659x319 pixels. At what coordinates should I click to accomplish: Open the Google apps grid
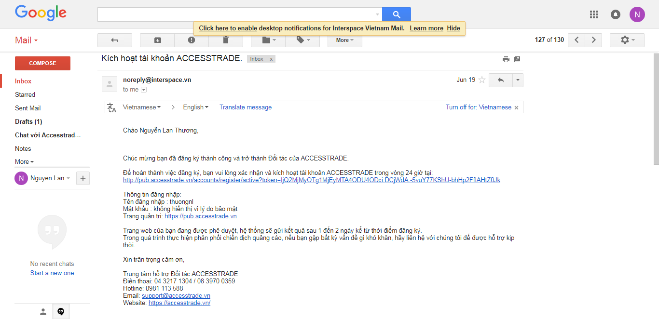click(594, 14)
